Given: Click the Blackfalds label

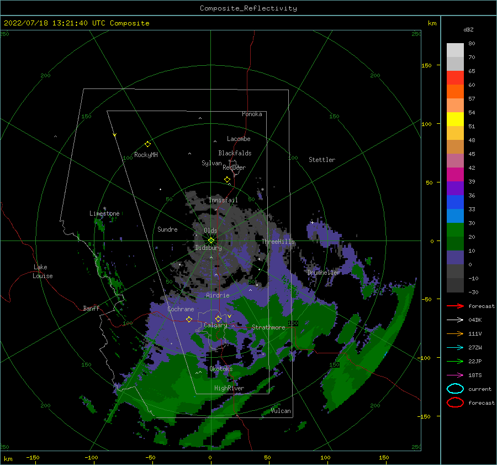Looking at the screenshot, I should pyautogui.click(x=235, y=153).
